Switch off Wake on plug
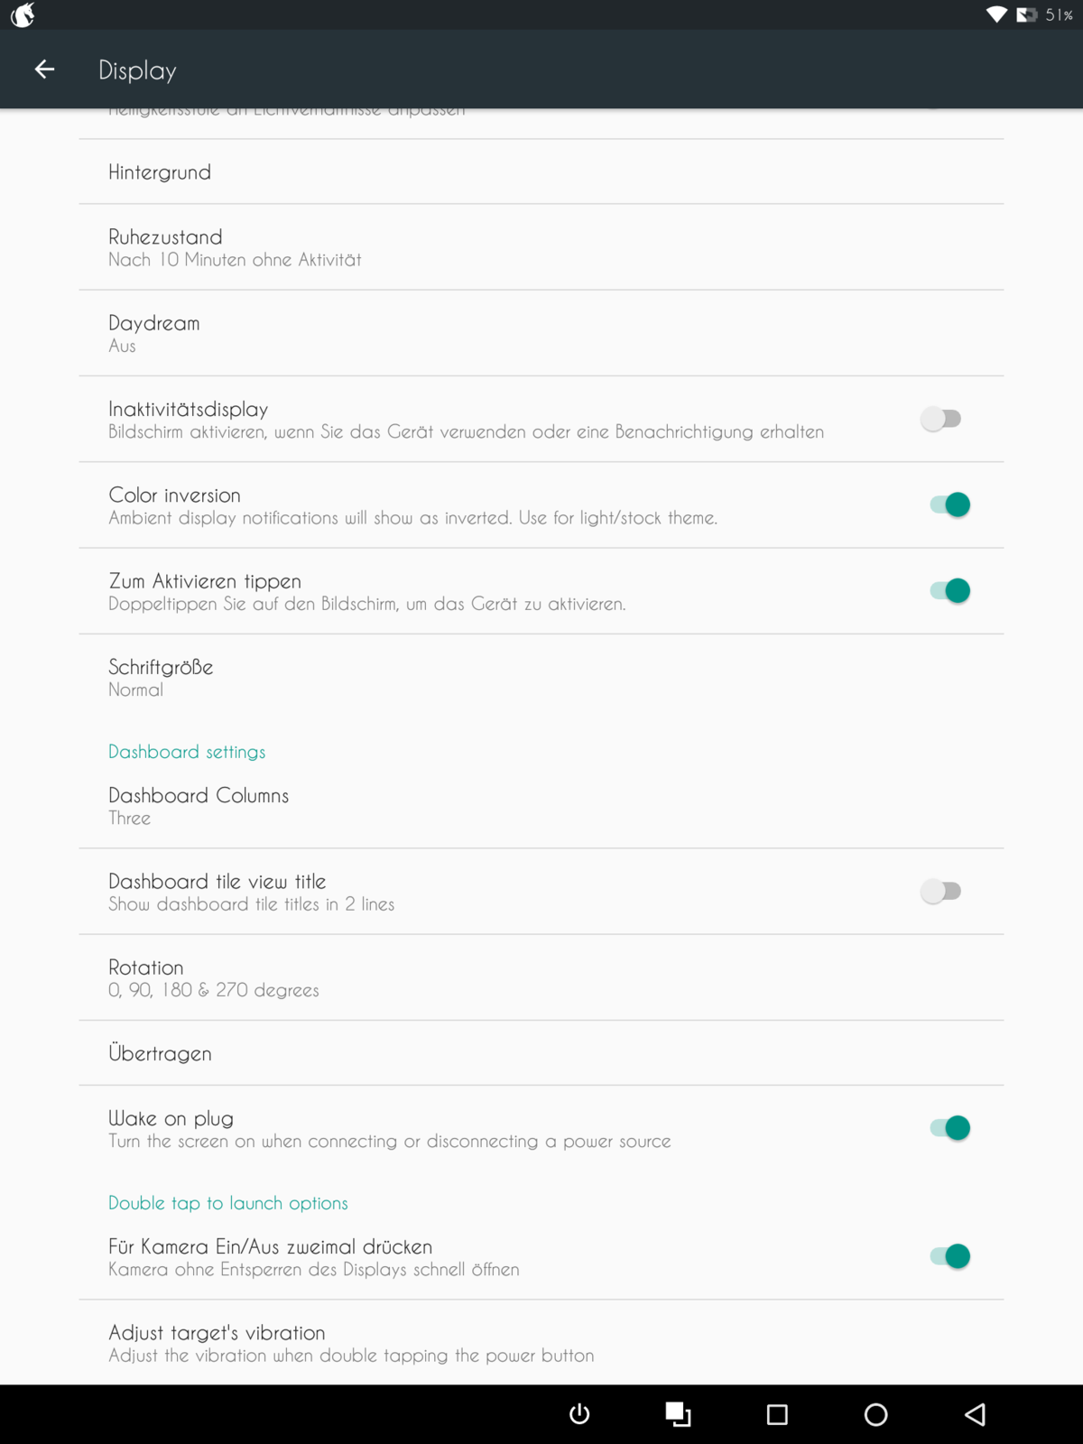This screenshot has width=1083, height=1444. [x=949, y=1128]
